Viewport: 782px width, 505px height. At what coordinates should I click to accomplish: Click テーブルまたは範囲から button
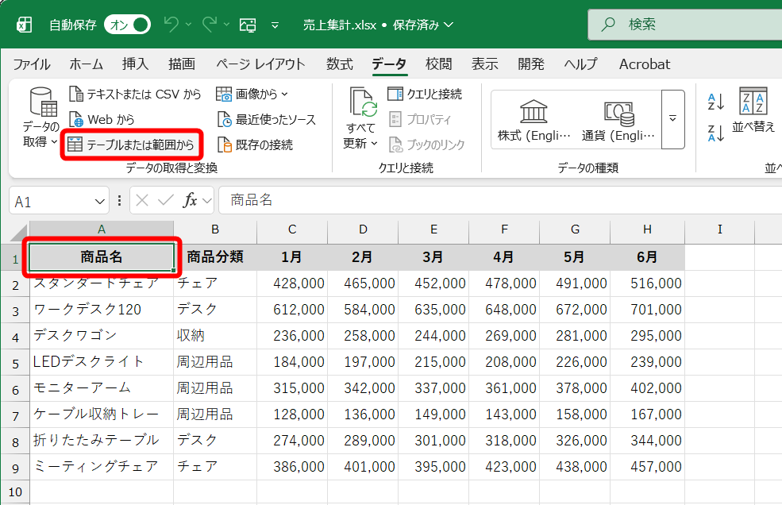[131, 145]
